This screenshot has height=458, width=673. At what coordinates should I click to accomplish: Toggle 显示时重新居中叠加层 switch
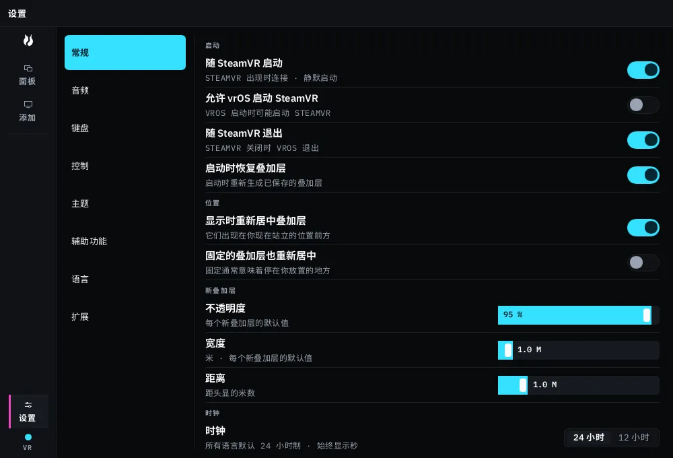643,228
